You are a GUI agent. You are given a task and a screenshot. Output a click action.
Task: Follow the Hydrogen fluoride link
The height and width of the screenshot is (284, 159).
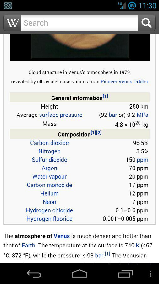pyautogui.click(x=49, y=219)
